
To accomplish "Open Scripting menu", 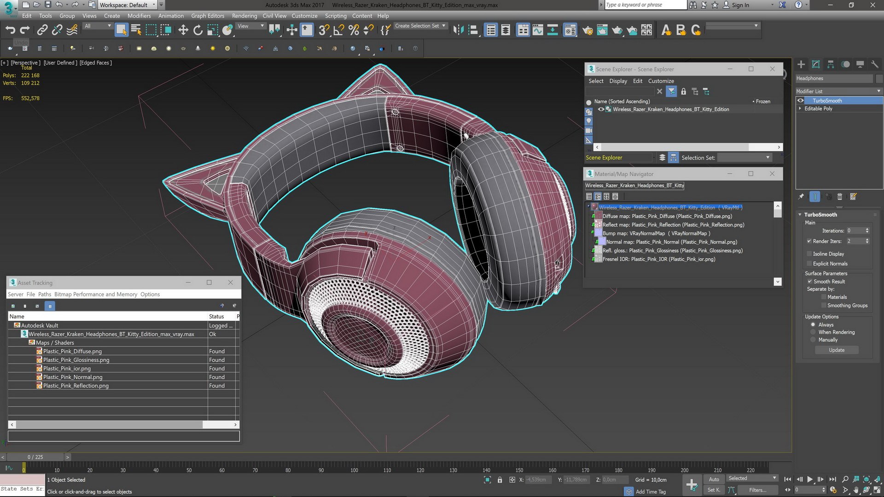I will pos(336,16).
